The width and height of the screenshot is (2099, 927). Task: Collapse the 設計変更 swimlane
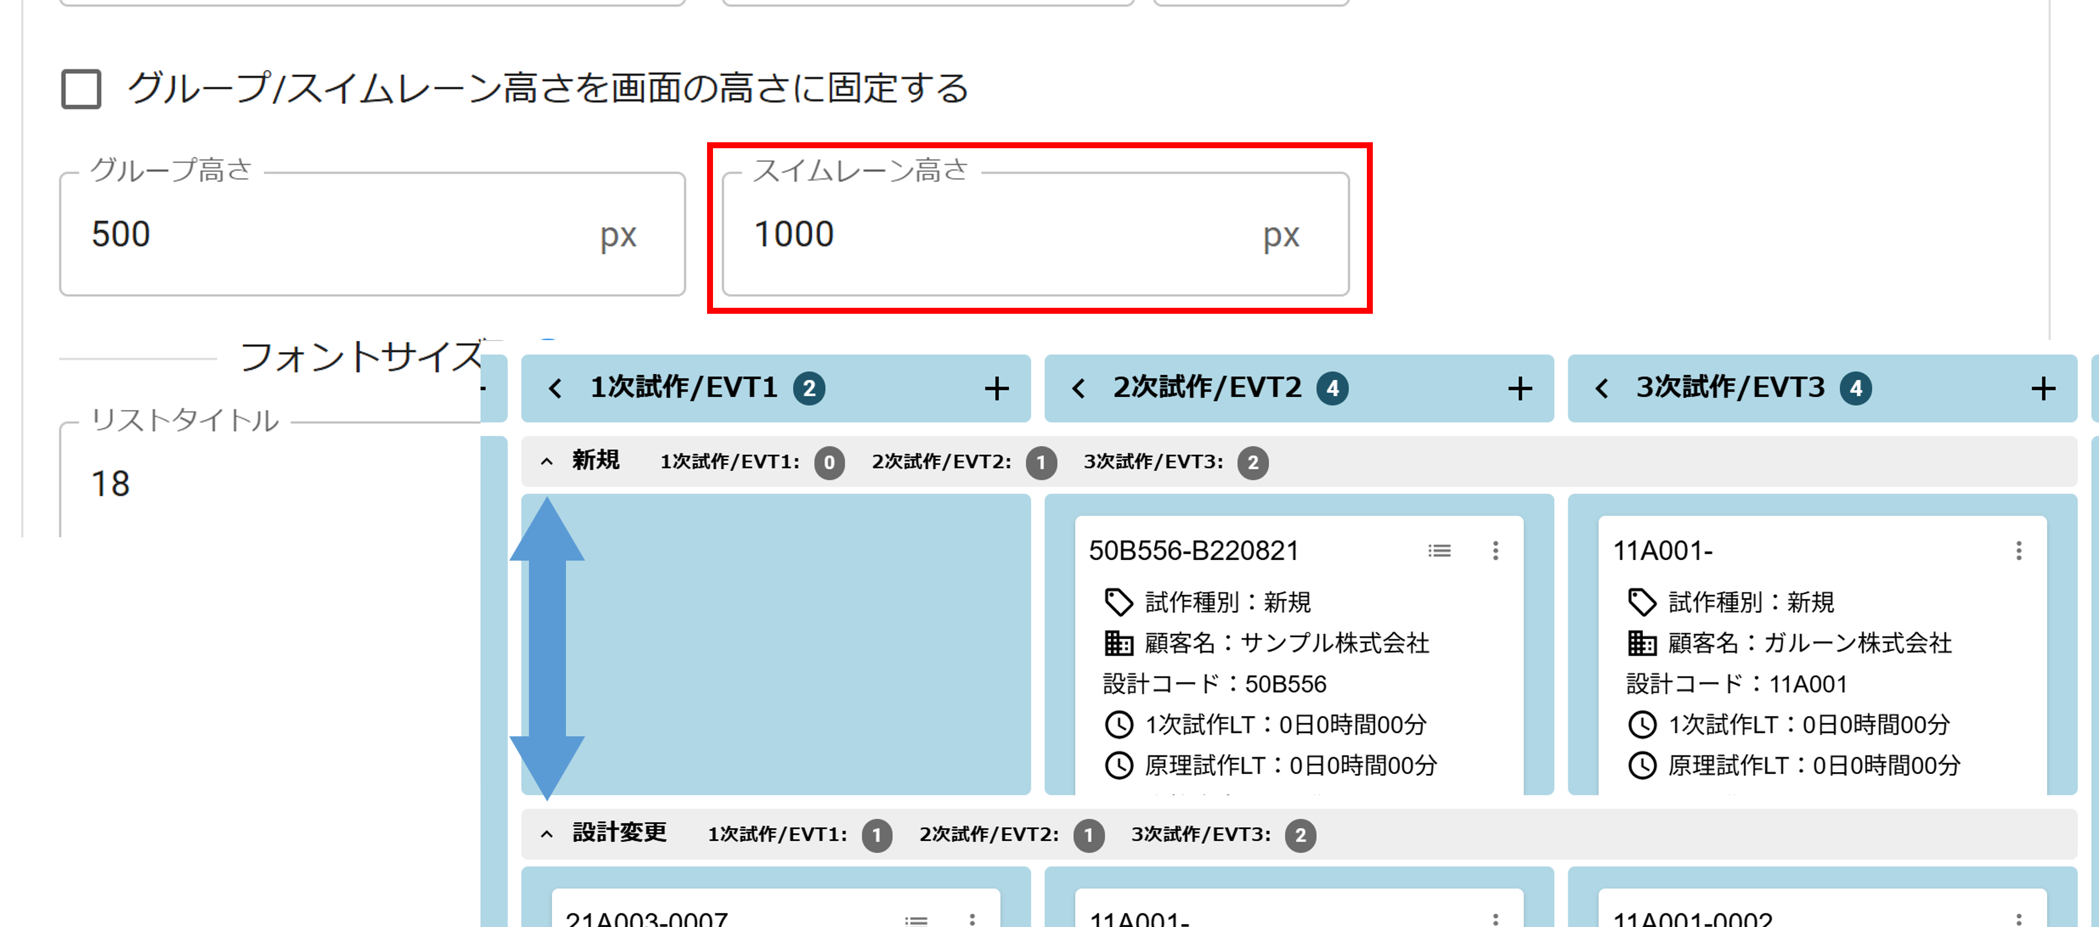[547, 834]
